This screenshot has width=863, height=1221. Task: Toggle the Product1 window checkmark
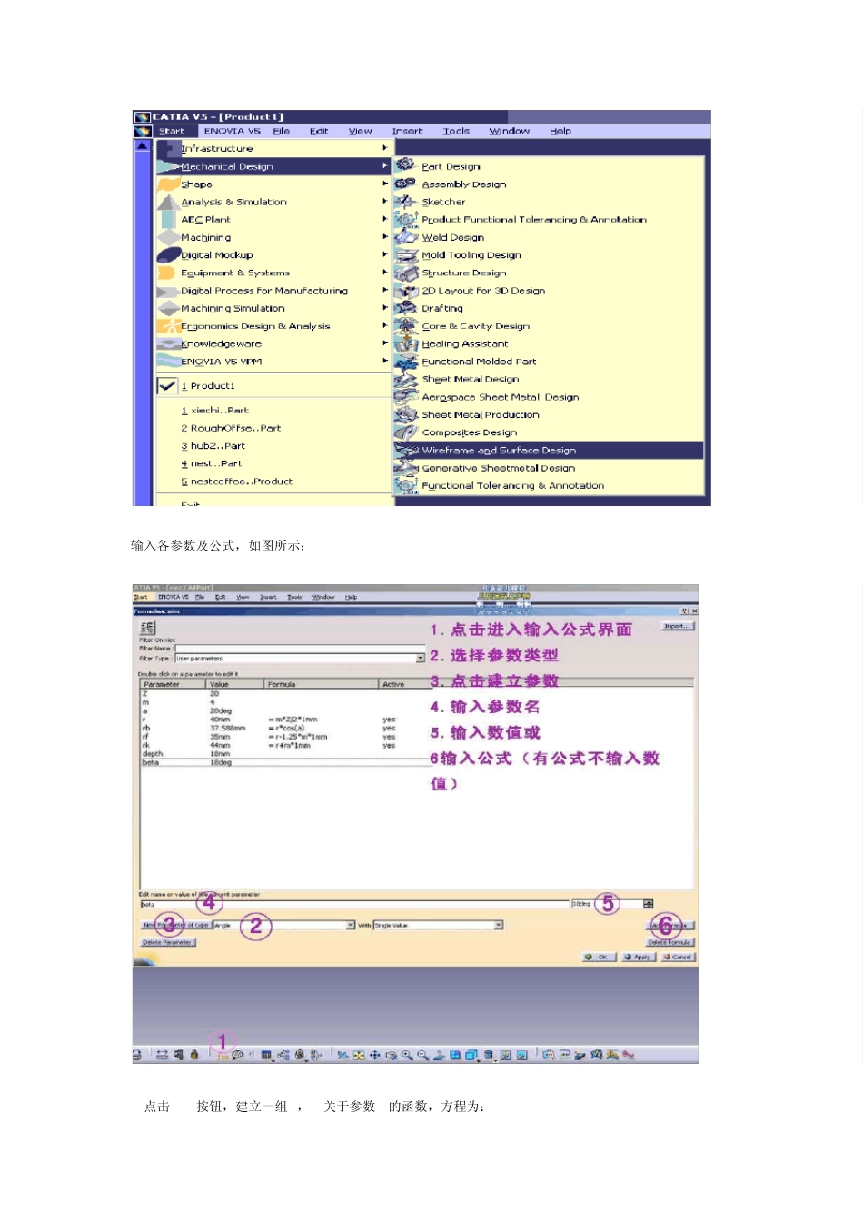[167, 385]
